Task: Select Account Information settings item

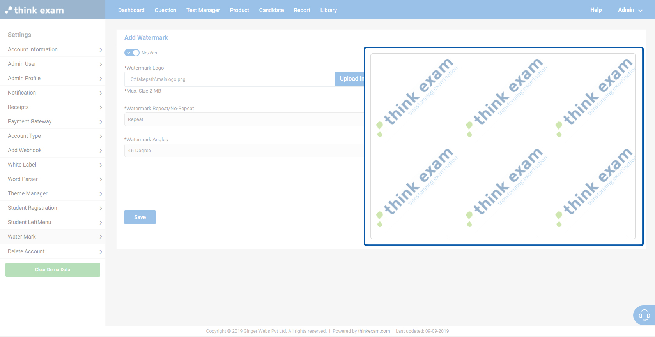Action: (x=53, y=50)
